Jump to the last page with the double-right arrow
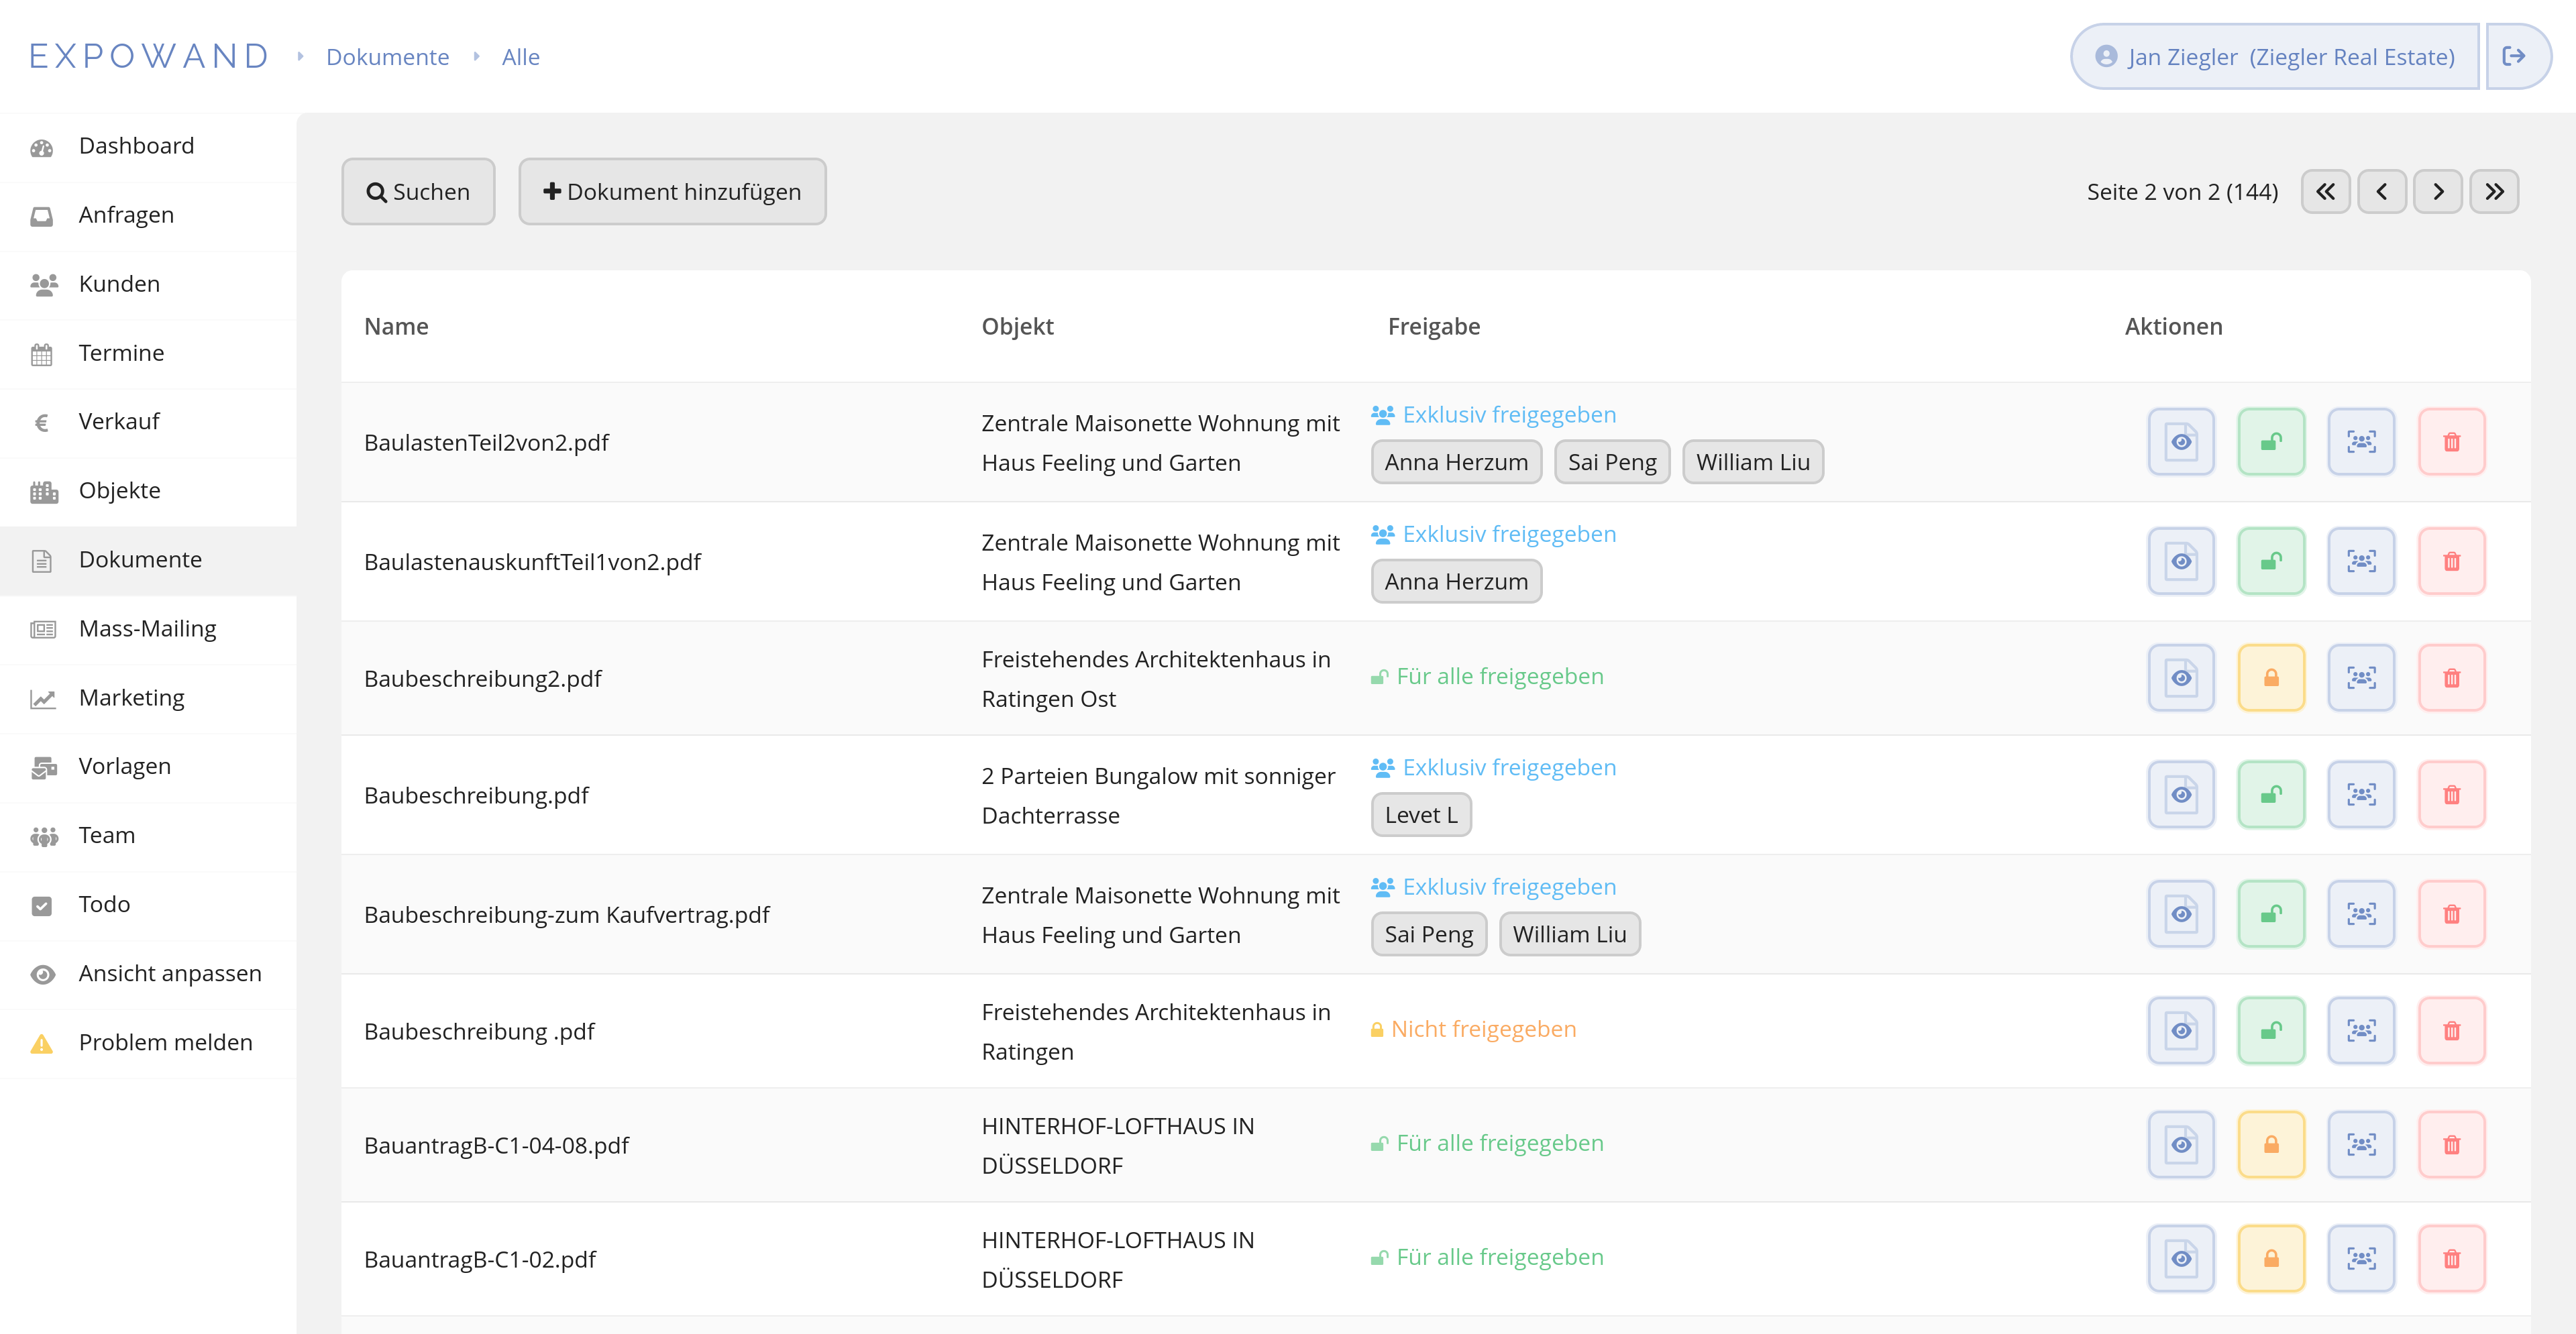The height and width of the screenshot is (1334, 2576). (x=2494, y=192)
